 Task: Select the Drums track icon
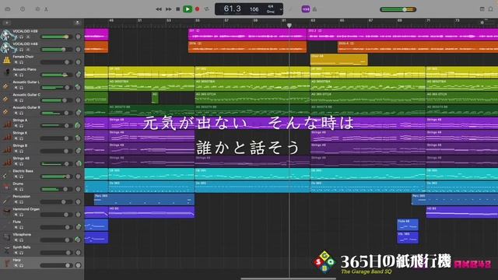[x=6, y=187]
